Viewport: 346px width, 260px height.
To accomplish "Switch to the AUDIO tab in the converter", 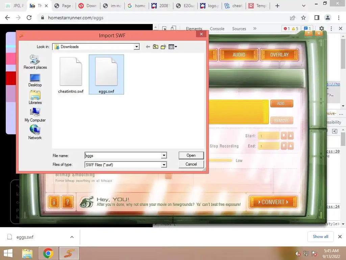I will point(239,55).
